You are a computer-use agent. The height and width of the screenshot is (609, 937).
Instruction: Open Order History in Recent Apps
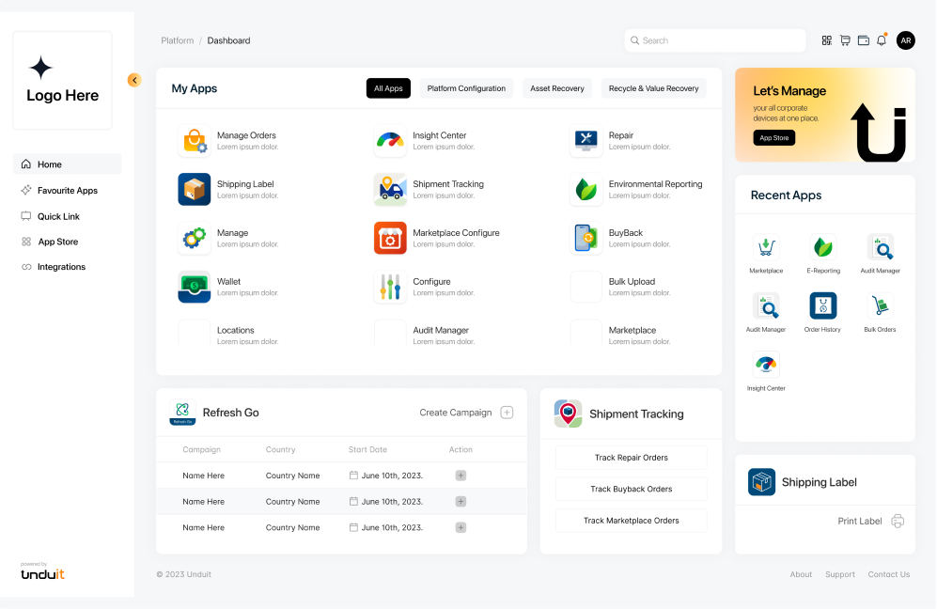[x=822, y=307]
